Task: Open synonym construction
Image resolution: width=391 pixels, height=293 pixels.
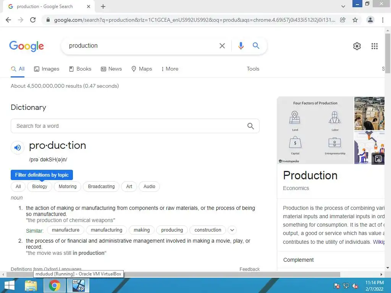Action: point(208,230)
